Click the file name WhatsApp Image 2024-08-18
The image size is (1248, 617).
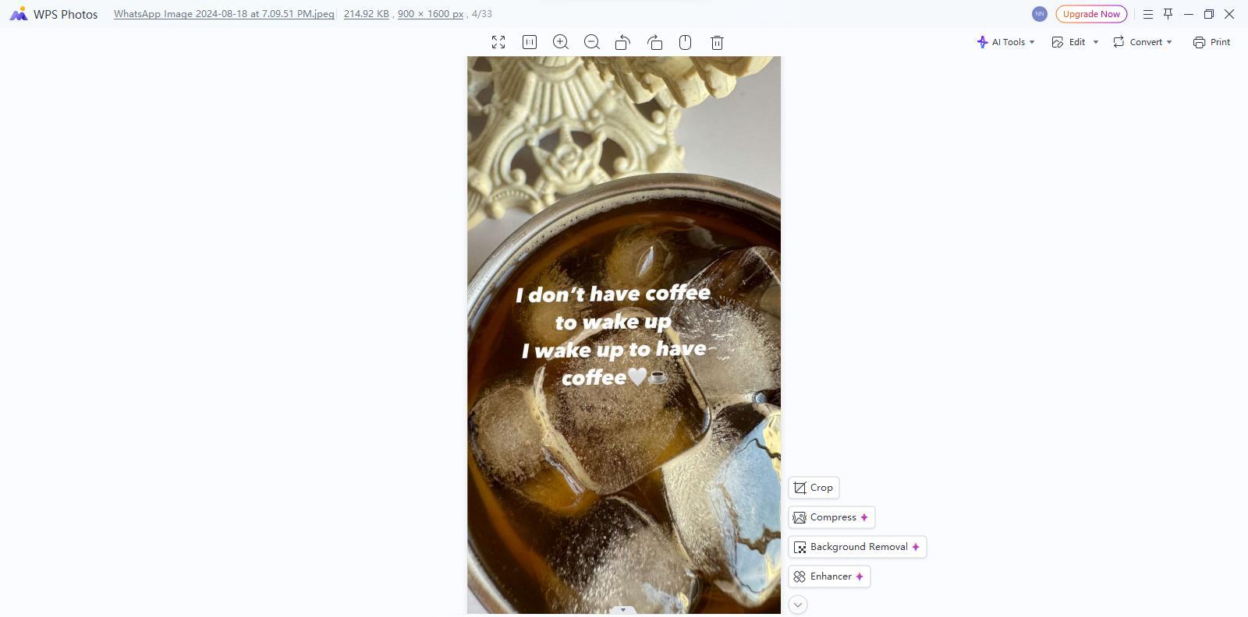pyautogui.click(x=224, y=14)
